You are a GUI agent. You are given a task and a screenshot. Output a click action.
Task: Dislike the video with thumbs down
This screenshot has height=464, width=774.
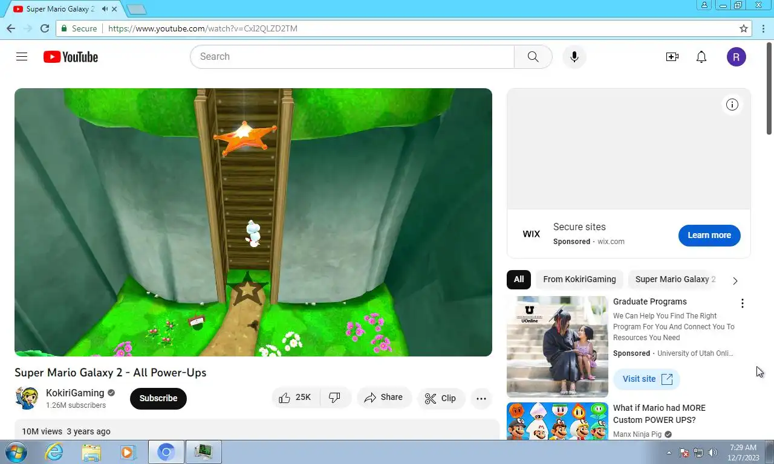[x=335, y=398]
